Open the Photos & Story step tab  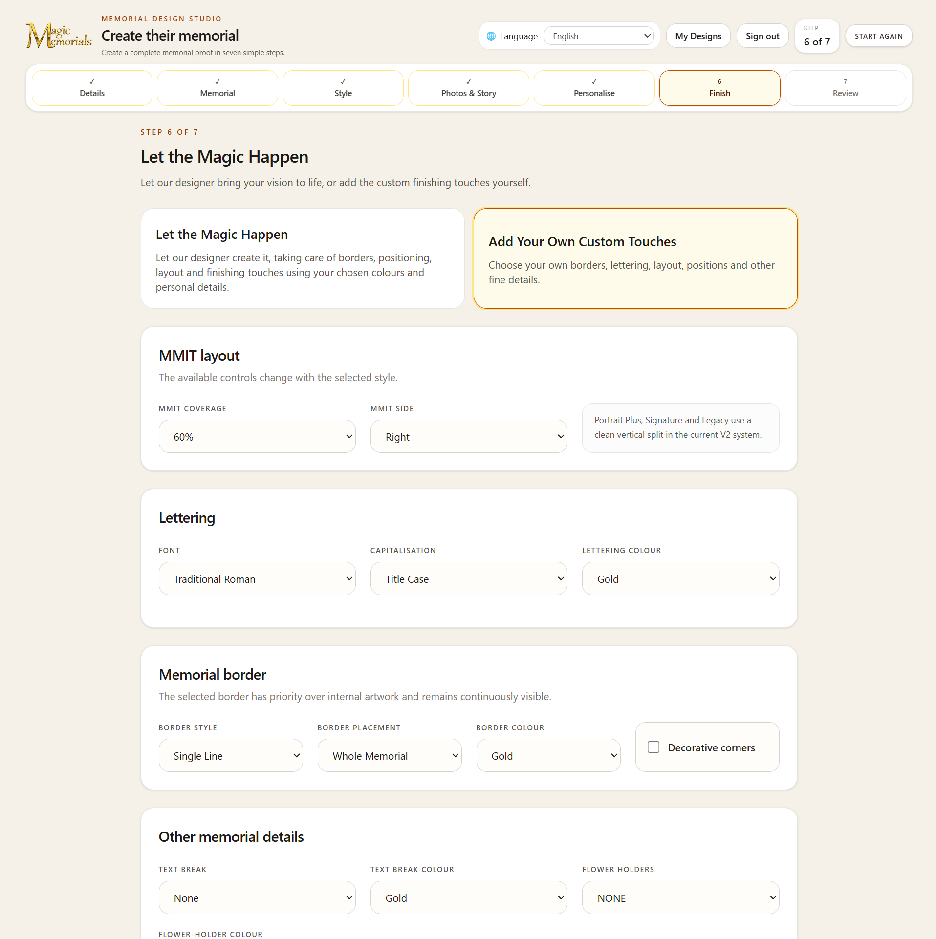pos(469,88)
